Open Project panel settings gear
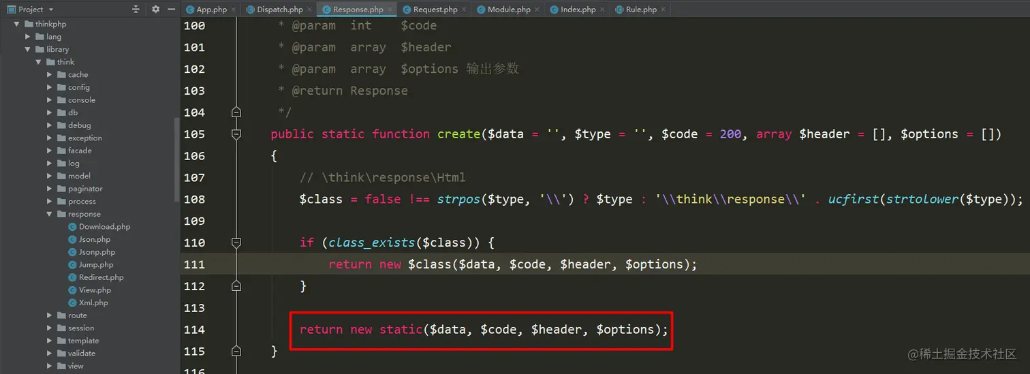The image size is (1030, 374). point(155,9)
